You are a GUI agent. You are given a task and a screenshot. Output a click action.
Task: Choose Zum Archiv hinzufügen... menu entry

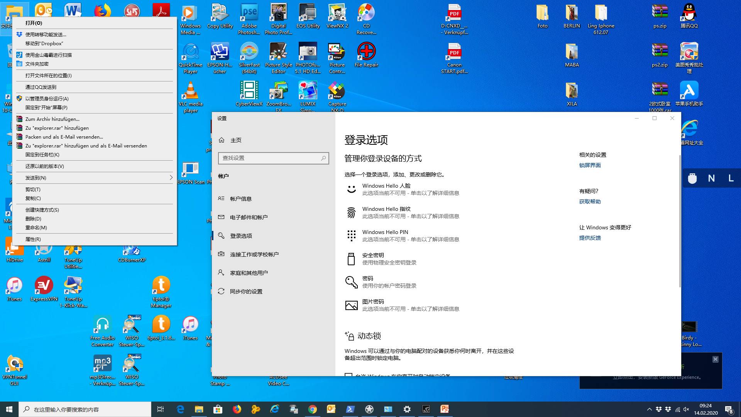(x=95, y=119)
